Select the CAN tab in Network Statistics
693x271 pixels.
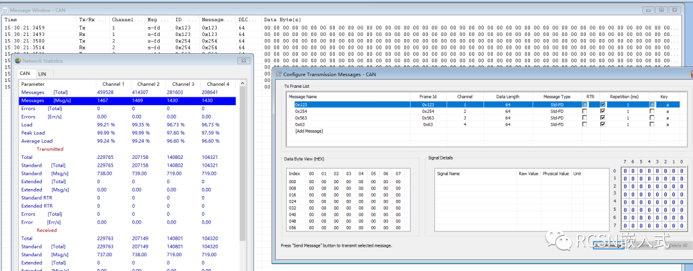tap(24, 74)
